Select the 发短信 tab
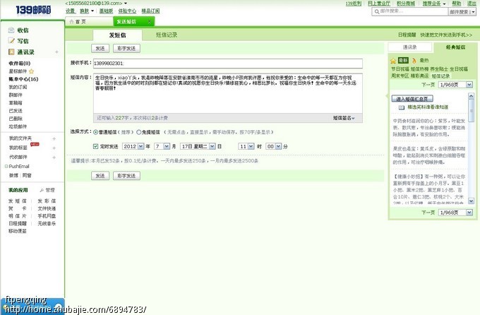480x315 pixels. [118, 35]
